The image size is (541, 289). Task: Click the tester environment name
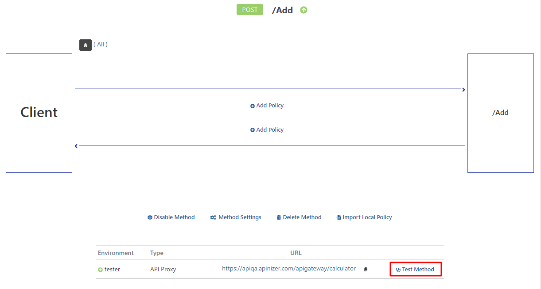pyautogui.click(x=112, y=269)
